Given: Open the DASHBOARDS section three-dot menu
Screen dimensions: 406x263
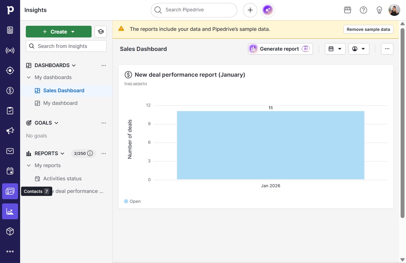Looking at the screenshot, I should click(x=104, y=65).
